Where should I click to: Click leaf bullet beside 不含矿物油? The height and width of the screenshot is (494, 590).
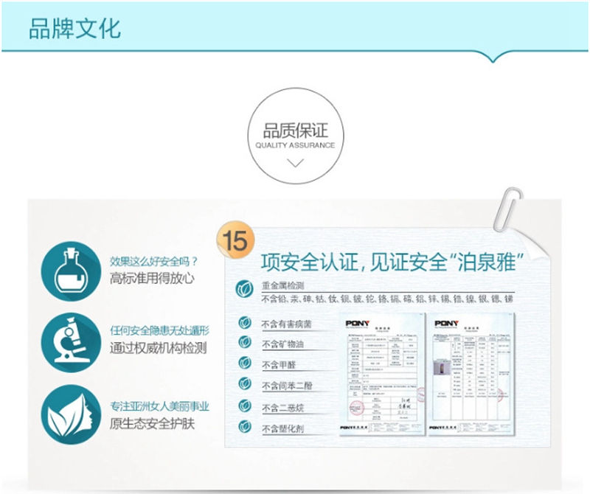[x=245, y=342]
